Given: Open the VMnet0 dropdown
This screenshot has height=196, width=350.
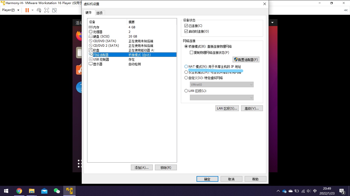Looking at the screenshot, I should pyautogui.click(x=222, y=84).
